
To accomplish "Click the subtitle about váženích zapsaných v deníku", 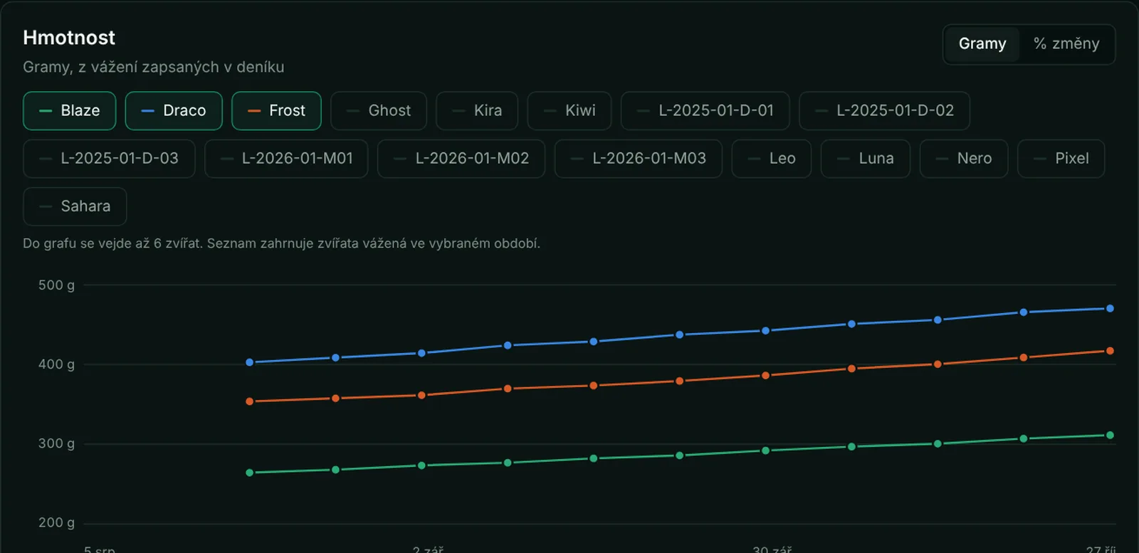I will pyautogui.click(x=154, y=67).
